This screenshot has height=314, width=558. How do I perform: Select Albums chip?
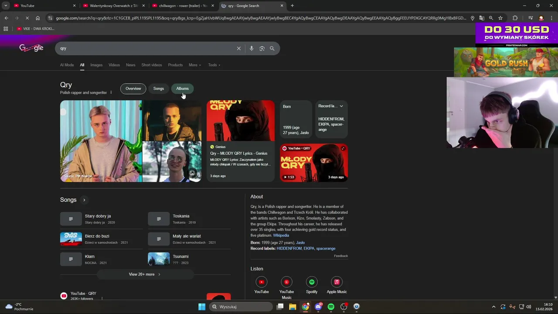[x=182, y=89]
